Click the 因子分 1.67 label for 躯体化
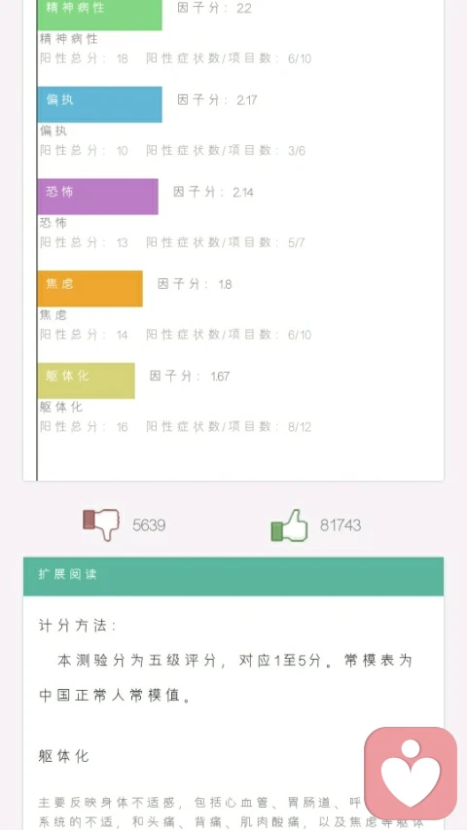The width and height of the screenshot is (467, 830). [x=190, y=377]
